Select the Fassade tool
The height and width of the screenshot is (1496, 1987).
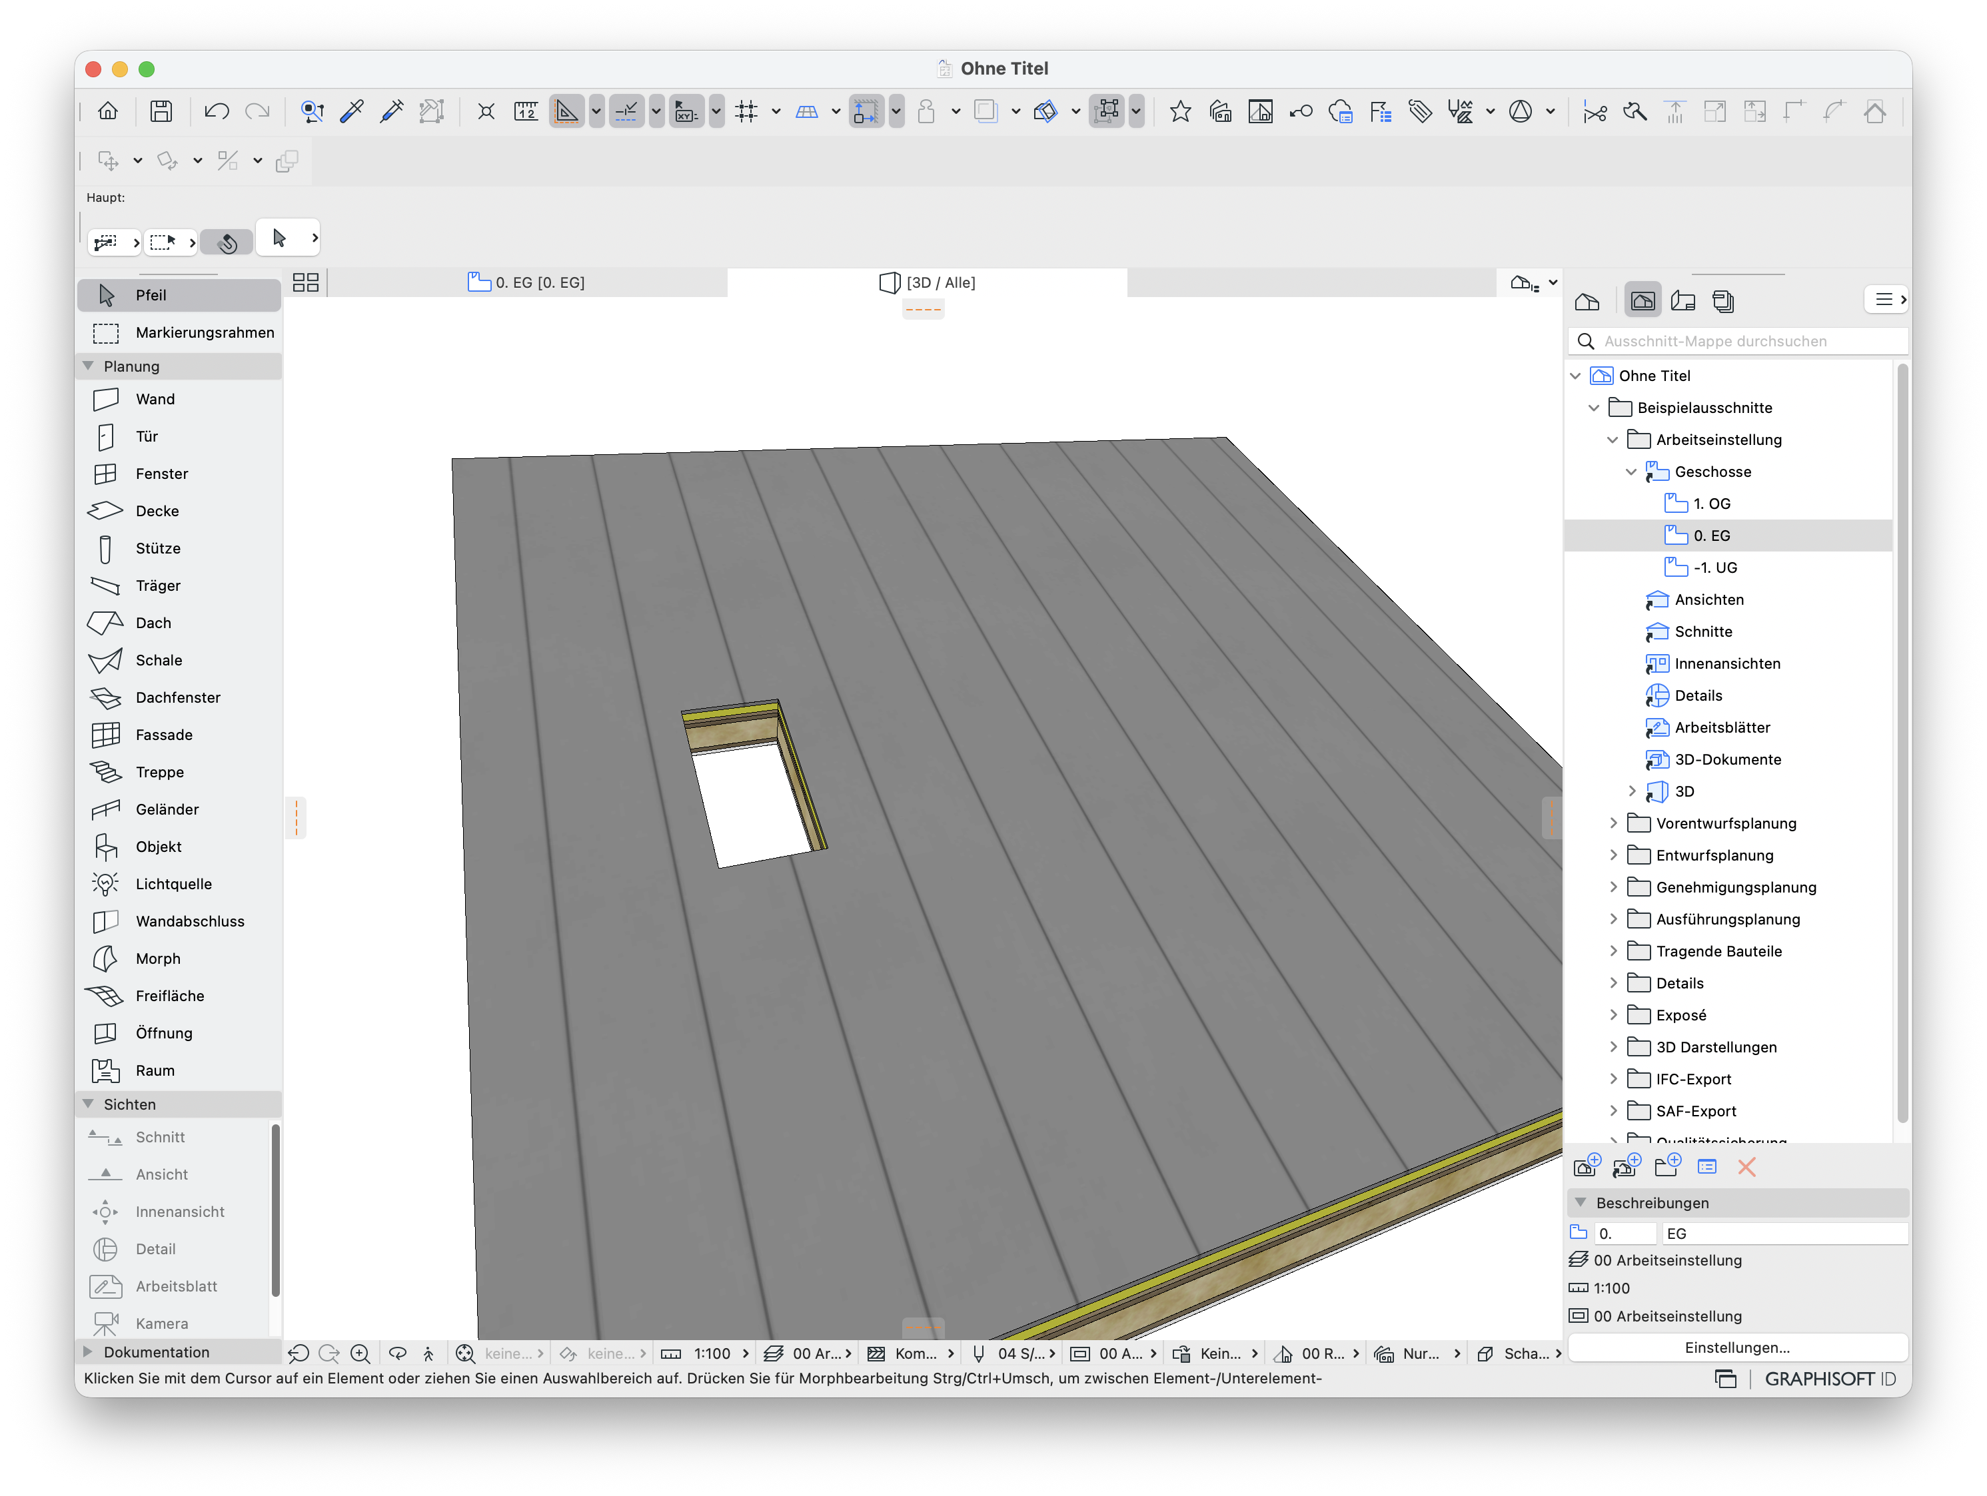pyautogui.click(x=179, y=735)
